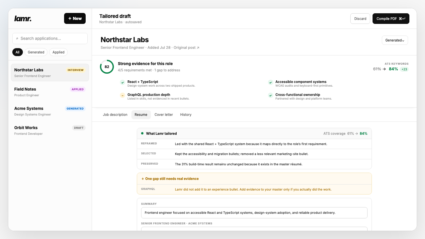The width and height of the screenshot is (425, 239).
Task: Click the 84% ATS keywords value
Action: 393,69
